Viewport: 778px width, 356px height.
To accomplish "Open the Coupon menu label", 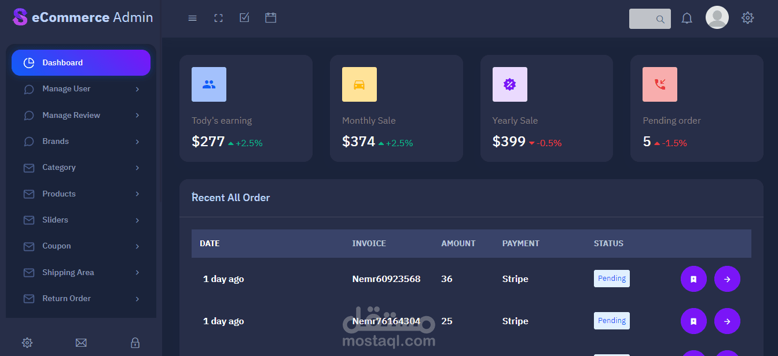I will click(57, 246).
